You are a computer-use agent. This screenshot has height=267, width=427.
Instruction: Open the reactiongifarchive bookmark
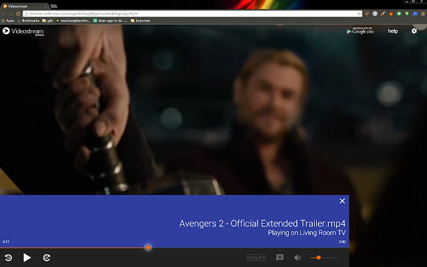(73, 21)
